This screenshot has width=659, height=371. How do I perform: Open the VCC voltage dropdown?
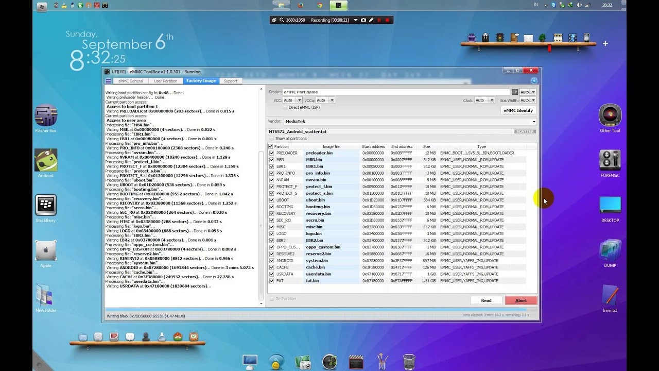point(292,100)
